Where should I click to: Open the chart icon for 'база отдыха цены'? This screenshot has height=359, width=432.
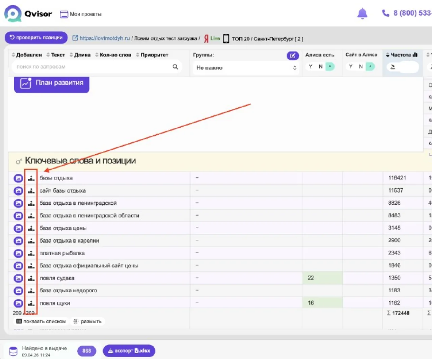(x=31, y=228)
